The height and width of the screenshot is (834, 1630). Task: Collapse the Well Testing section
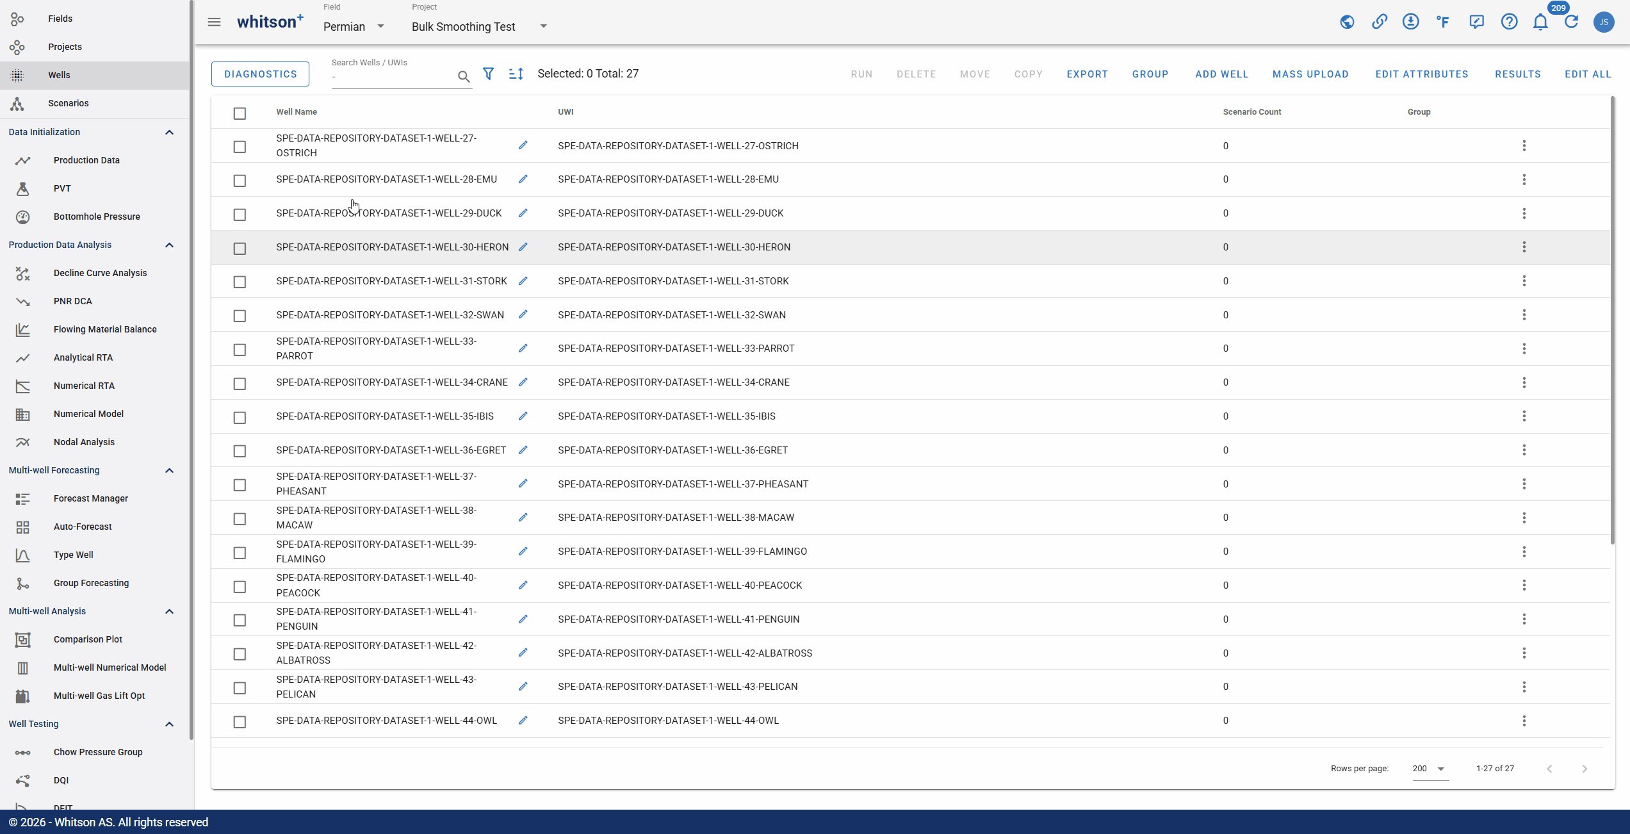coord(169,724)
